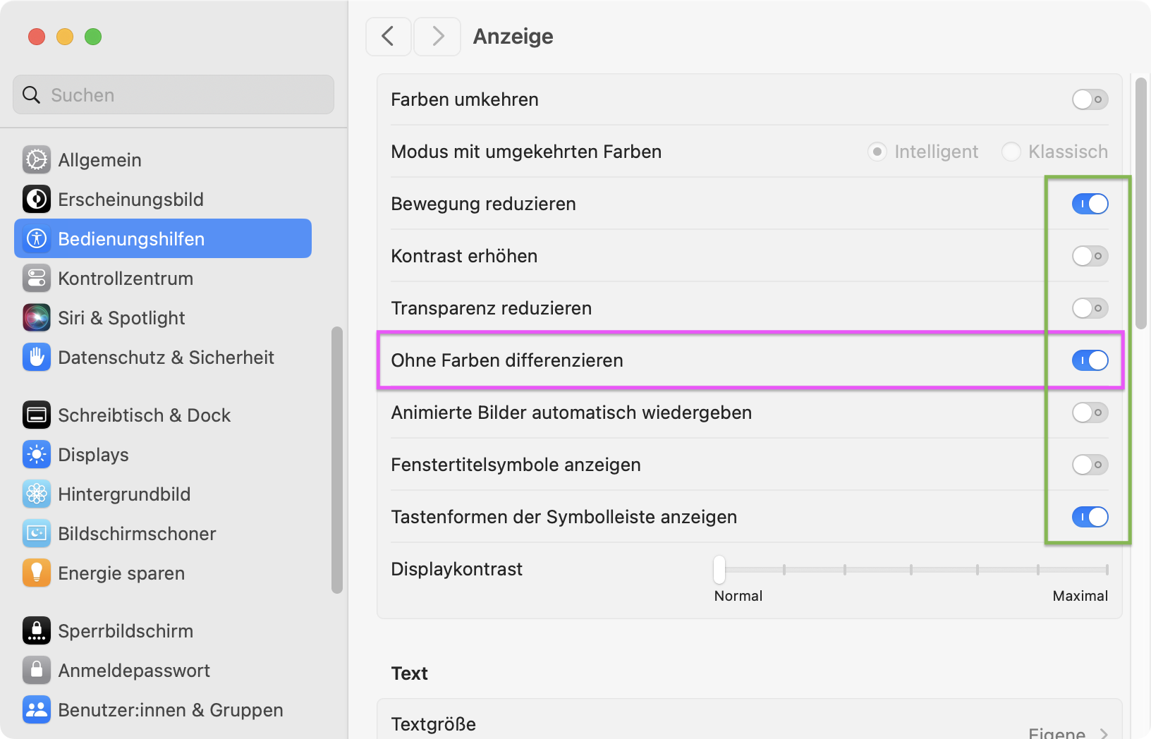Click the Allgemein gear icon in sidebar
This screenshot has width=1151, height=739.
pyautogui.click(x=37, y=160)
